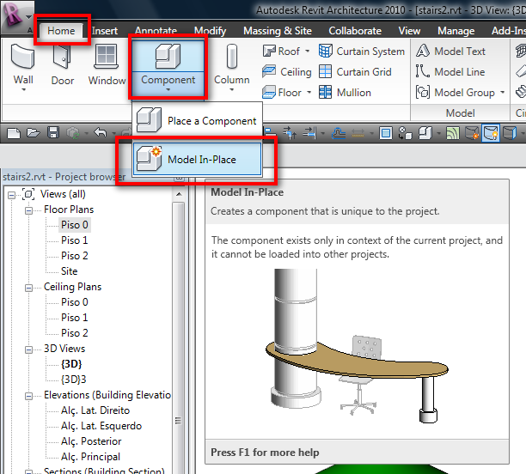The image size is (526, 474).
Task: Open the Alç. Lat. Direito elevation
Action: pyautogui.click(x=95, y=410)
